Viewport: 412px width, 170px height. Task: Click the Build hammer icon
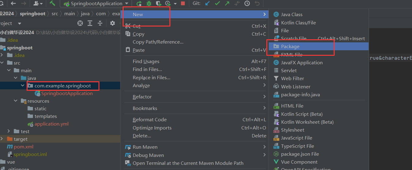point(52,3)
